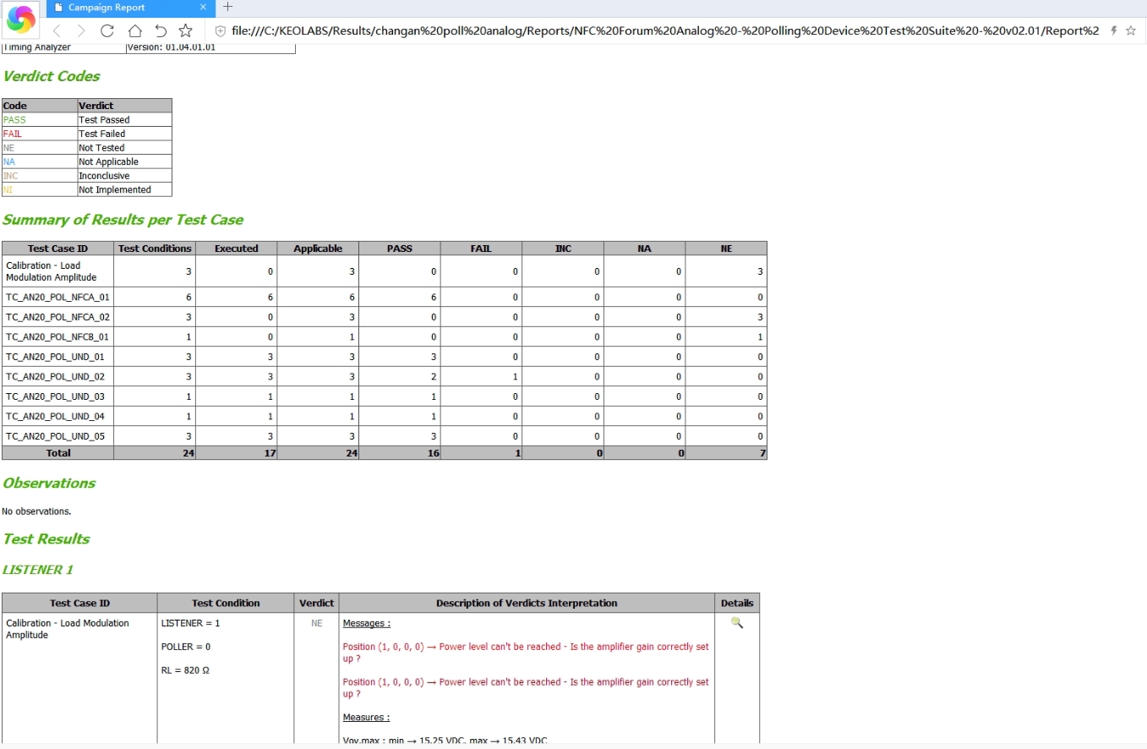1147x749 pixels.
Task: Click the shield security icon in address bar
Action: (220, 30)
